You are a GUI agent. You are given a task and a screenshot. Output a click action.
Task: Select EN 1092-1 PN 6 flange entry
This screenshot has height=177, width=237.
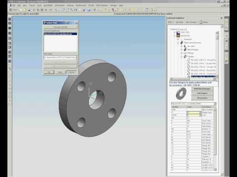pos(203,63)
